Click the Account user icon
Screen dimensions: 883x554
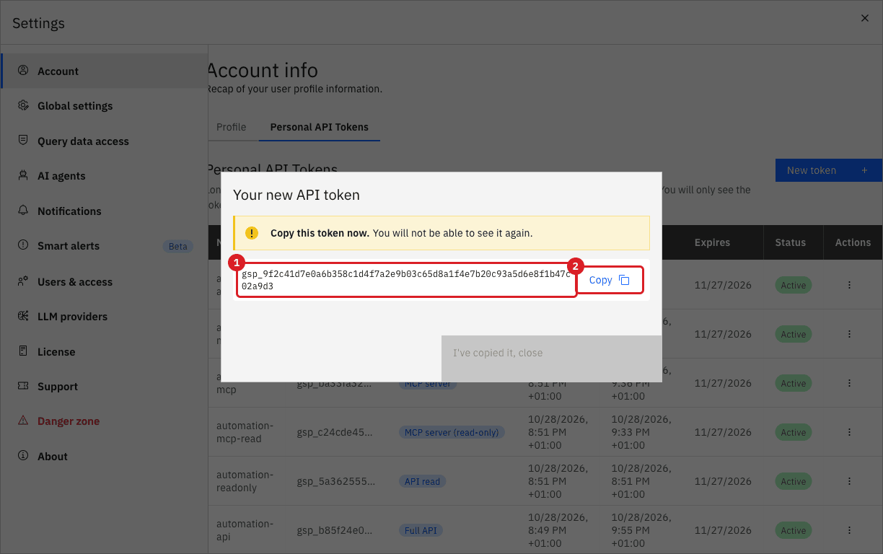coord(23,71)
